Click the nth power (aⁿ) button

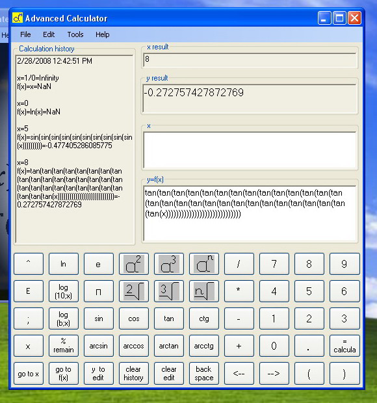point(204,264)
